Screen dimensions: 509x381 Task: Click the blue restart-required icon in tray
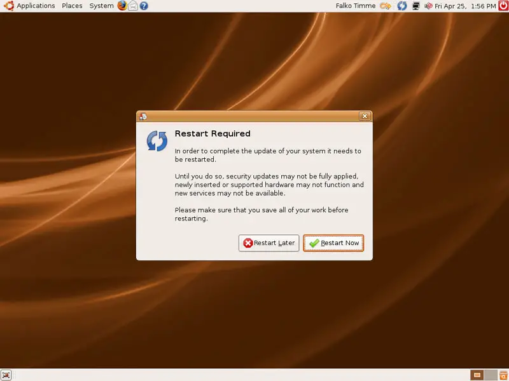pos(402,6)
